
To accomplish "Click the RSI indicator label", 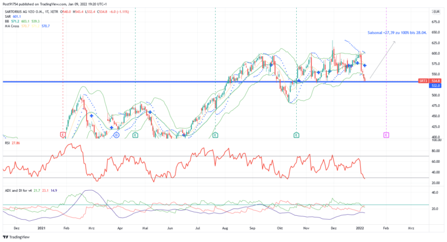I will click(x=7, y=143).
